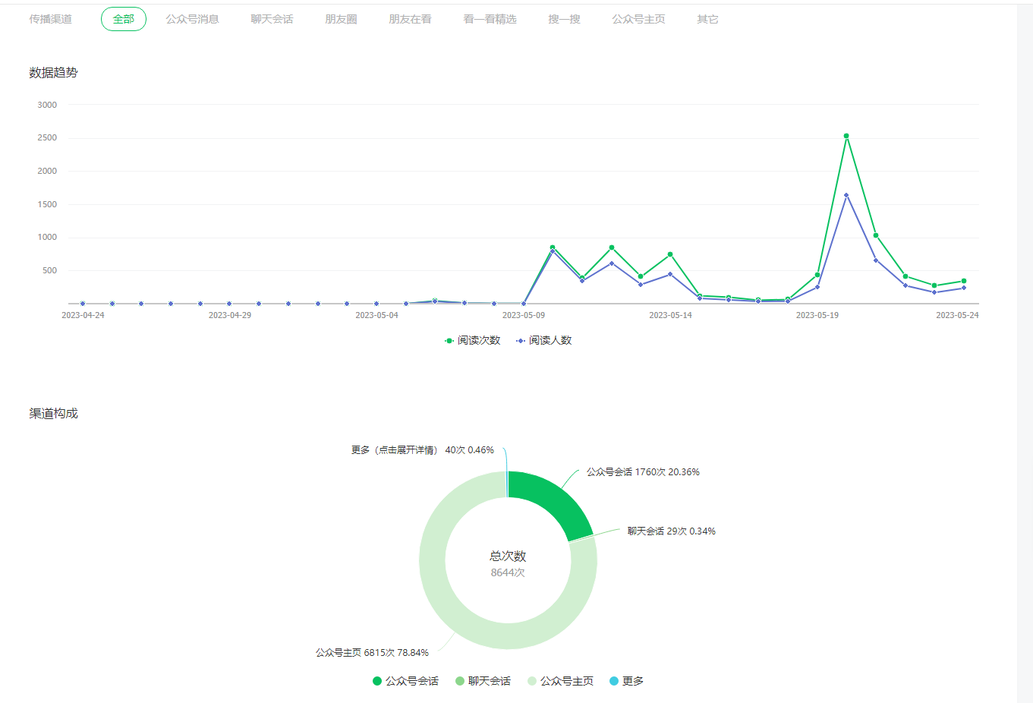Screen dimensions: 1033x703
Task: Click the 公众号会话 1760次 20.36% label
Action: click(x=643, y=471)
